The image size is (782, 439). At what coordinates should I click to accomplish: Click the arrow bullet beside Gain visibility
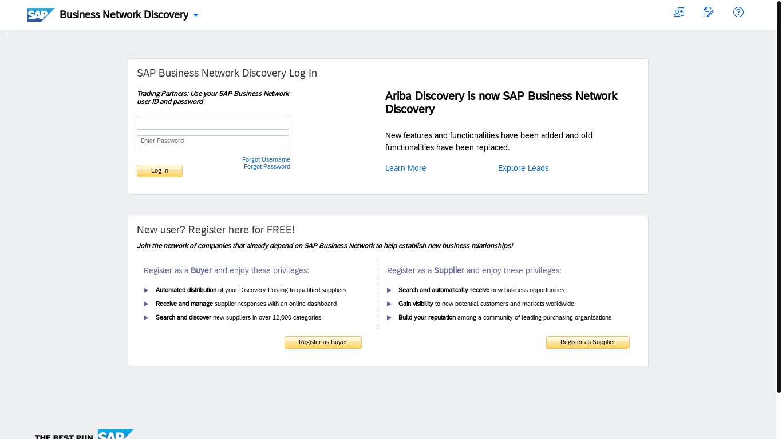(x=389, y=304)
